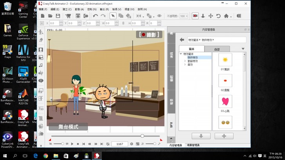
Task: Open the 動畫 (A) menu
Action: (79, 9)
